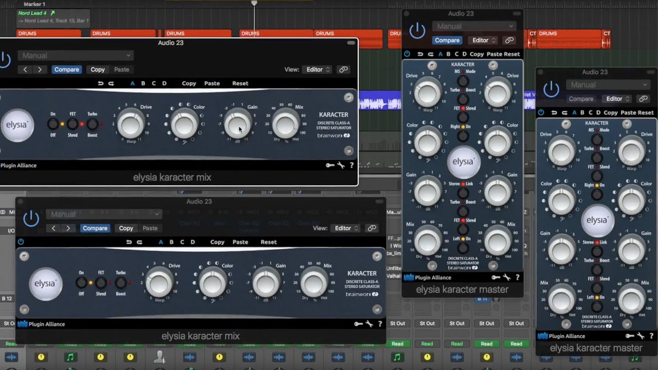Open wrench settings in upper karacter mix window
Screen dimensions: 658x370
(x=341, y=165)
